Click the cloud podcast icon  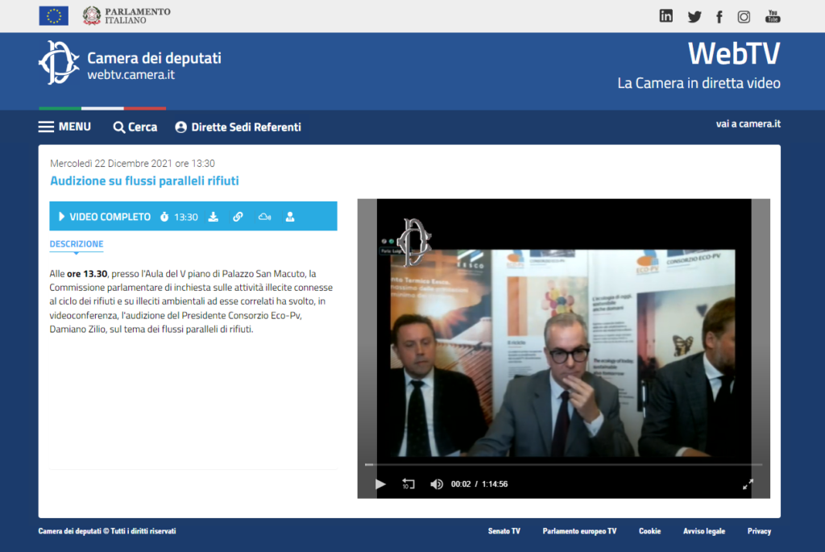click(264, 217)
